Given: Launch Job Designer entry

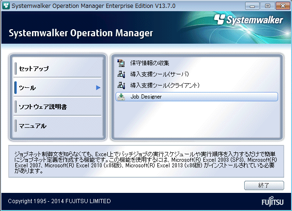Looking at the screenshot, I should (197, 97).
